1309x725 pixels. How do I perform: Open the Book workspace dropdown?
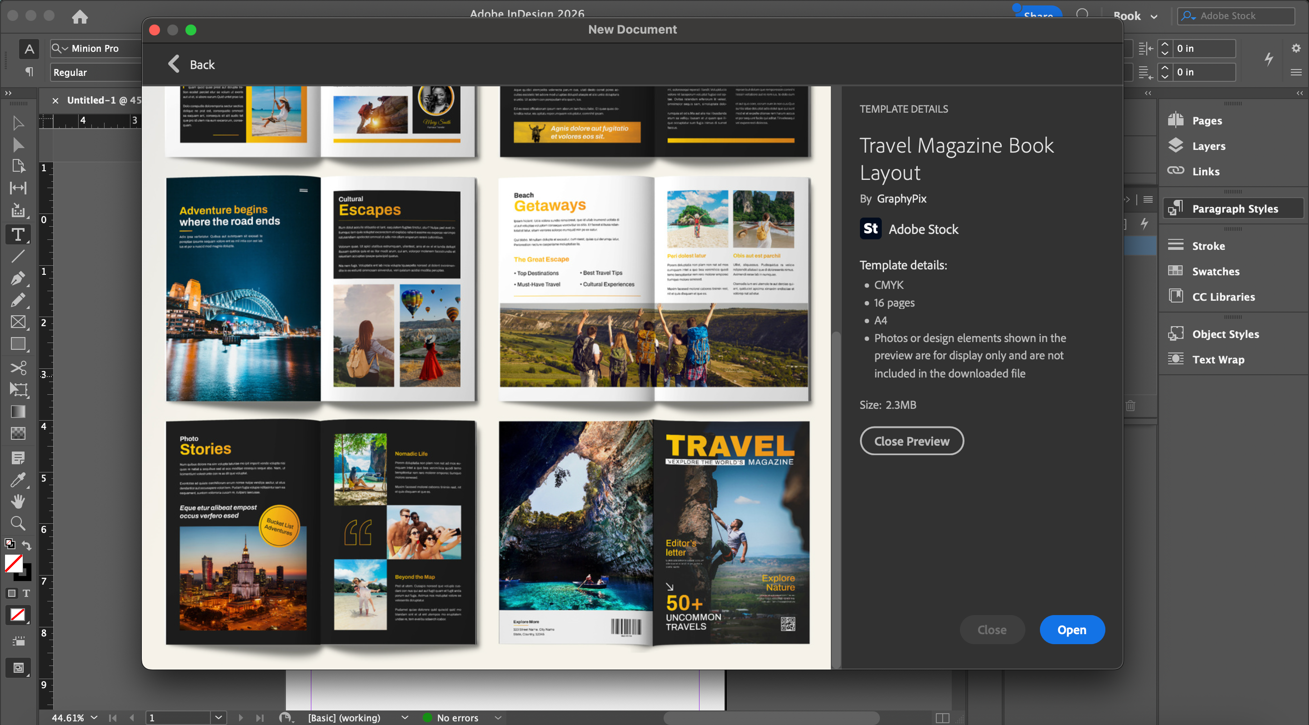[1154, 16]
